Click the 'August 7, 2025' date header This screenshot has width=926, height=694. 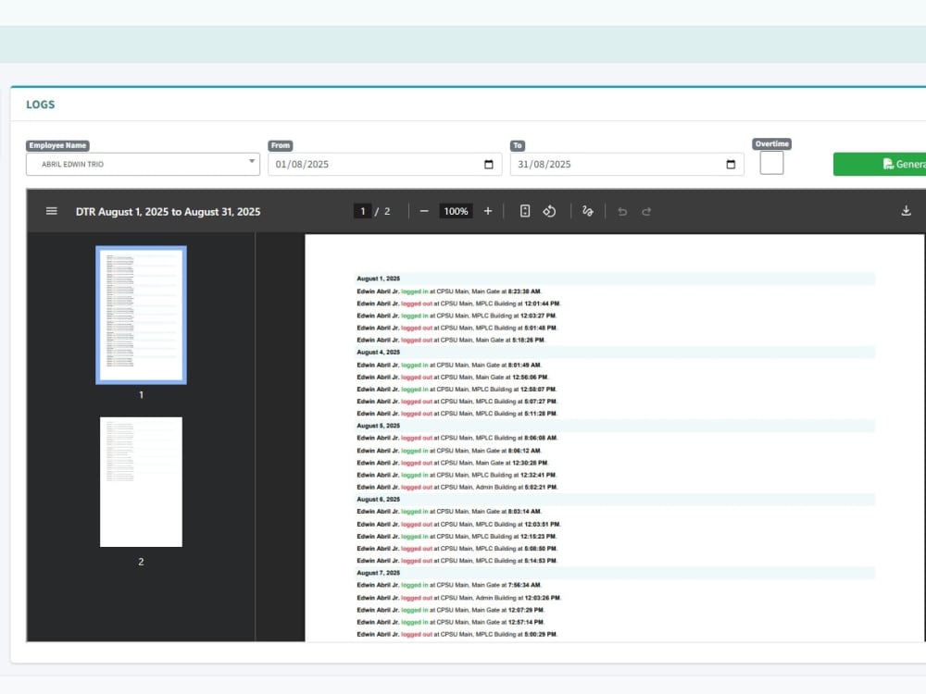pyautogui.click(x=378, y=573)
